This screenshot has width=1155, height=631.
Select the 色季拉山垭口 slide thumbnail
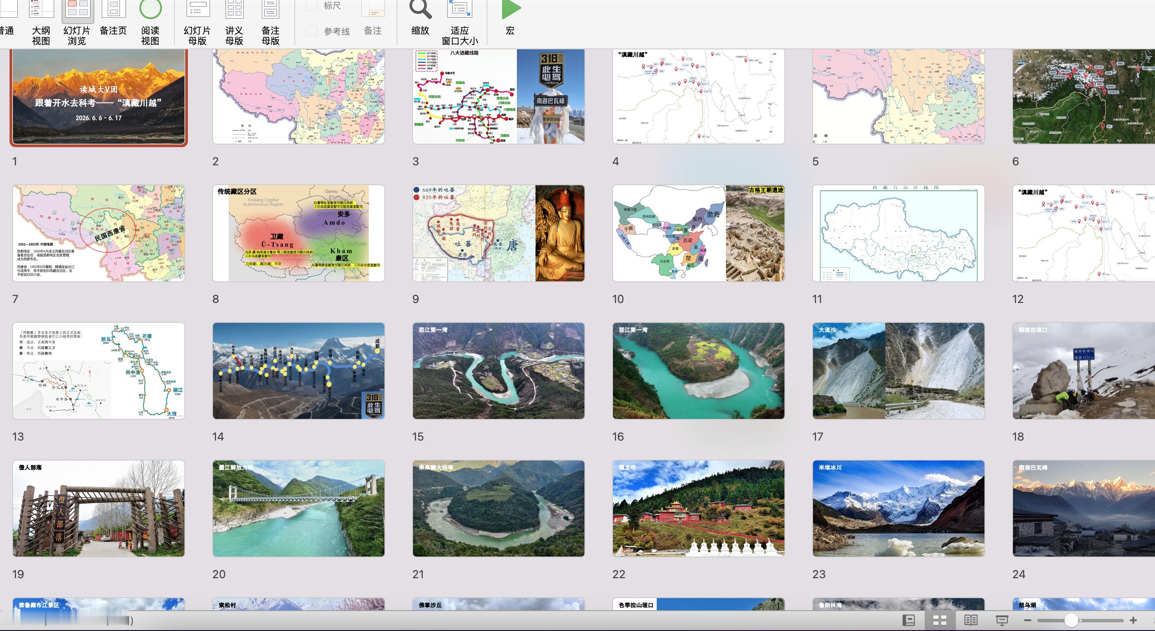pyautogui.click(x=699, y=604)
